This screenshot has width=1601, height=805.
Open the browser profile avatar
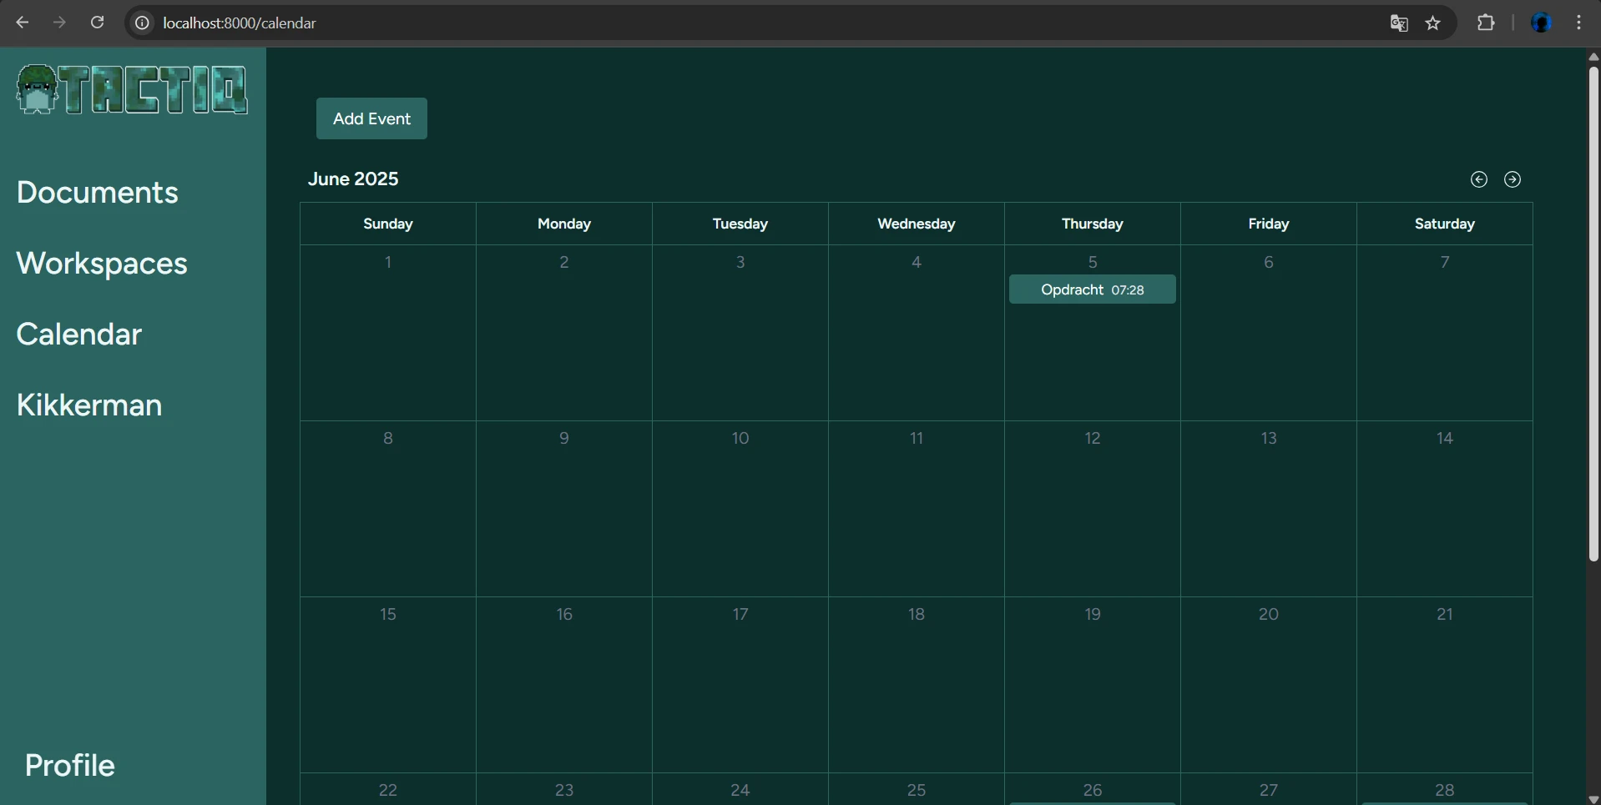[1542, 23]
